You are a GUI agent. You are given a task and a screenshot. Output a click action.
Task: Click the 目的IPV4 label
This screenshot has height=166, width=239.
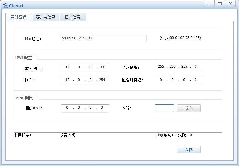coord(33,108)
